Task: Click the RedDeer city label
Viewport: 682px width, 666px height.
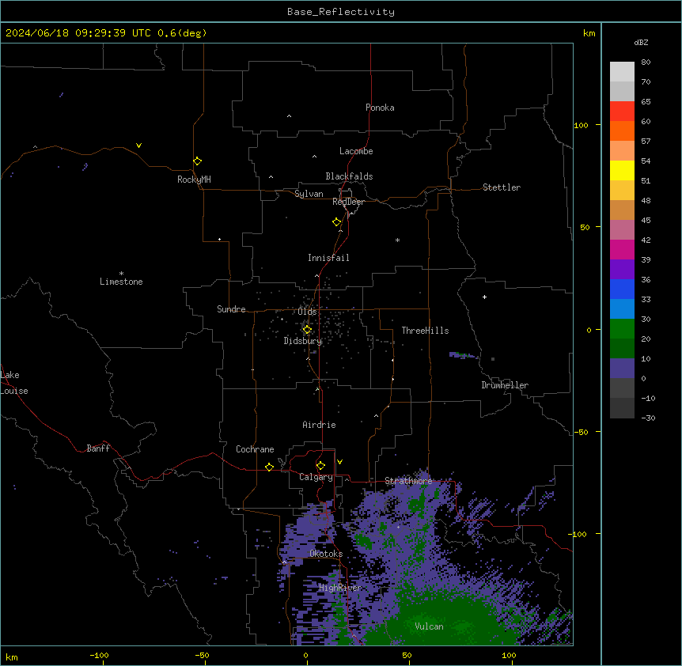Action: pos(348,202)
